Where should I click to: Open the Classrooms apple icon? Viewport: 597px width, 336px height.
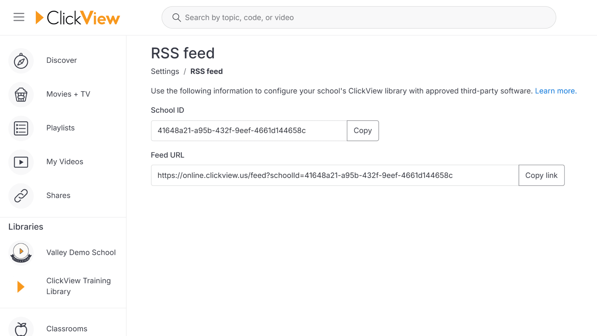tap(21, 328)
